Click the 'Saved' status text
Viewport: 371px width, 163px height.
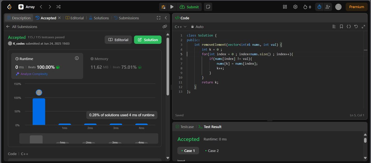[x=179, y=115]
